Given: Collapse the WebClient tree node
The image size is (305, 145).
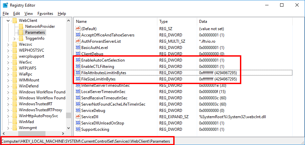Looking at the screenshot, I should click(8, 21).
